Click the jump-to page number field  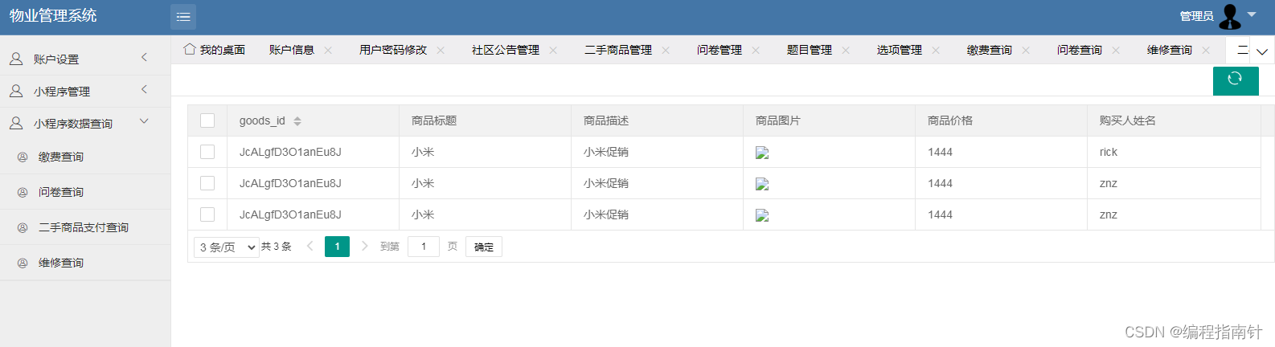(424, 247)
